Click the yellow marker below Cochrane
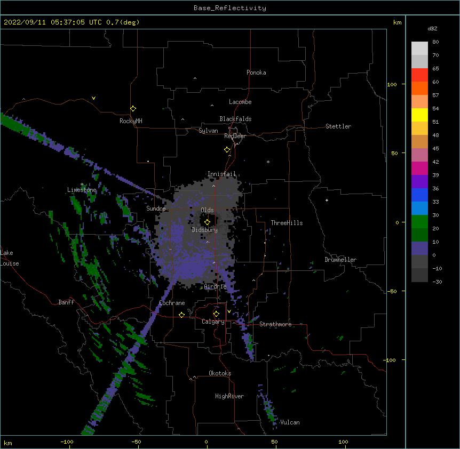Image resolution: width=460 pixels, height=449 pixels. (x=181, y=315)
